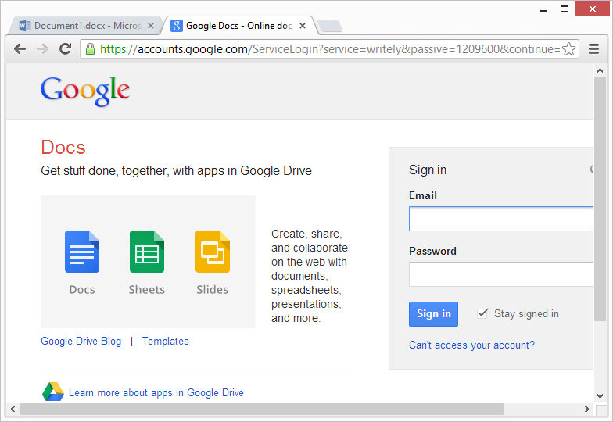Click the Sheets label under the icon
Viewport: 613px width, 422px height.
click(147, 289)
